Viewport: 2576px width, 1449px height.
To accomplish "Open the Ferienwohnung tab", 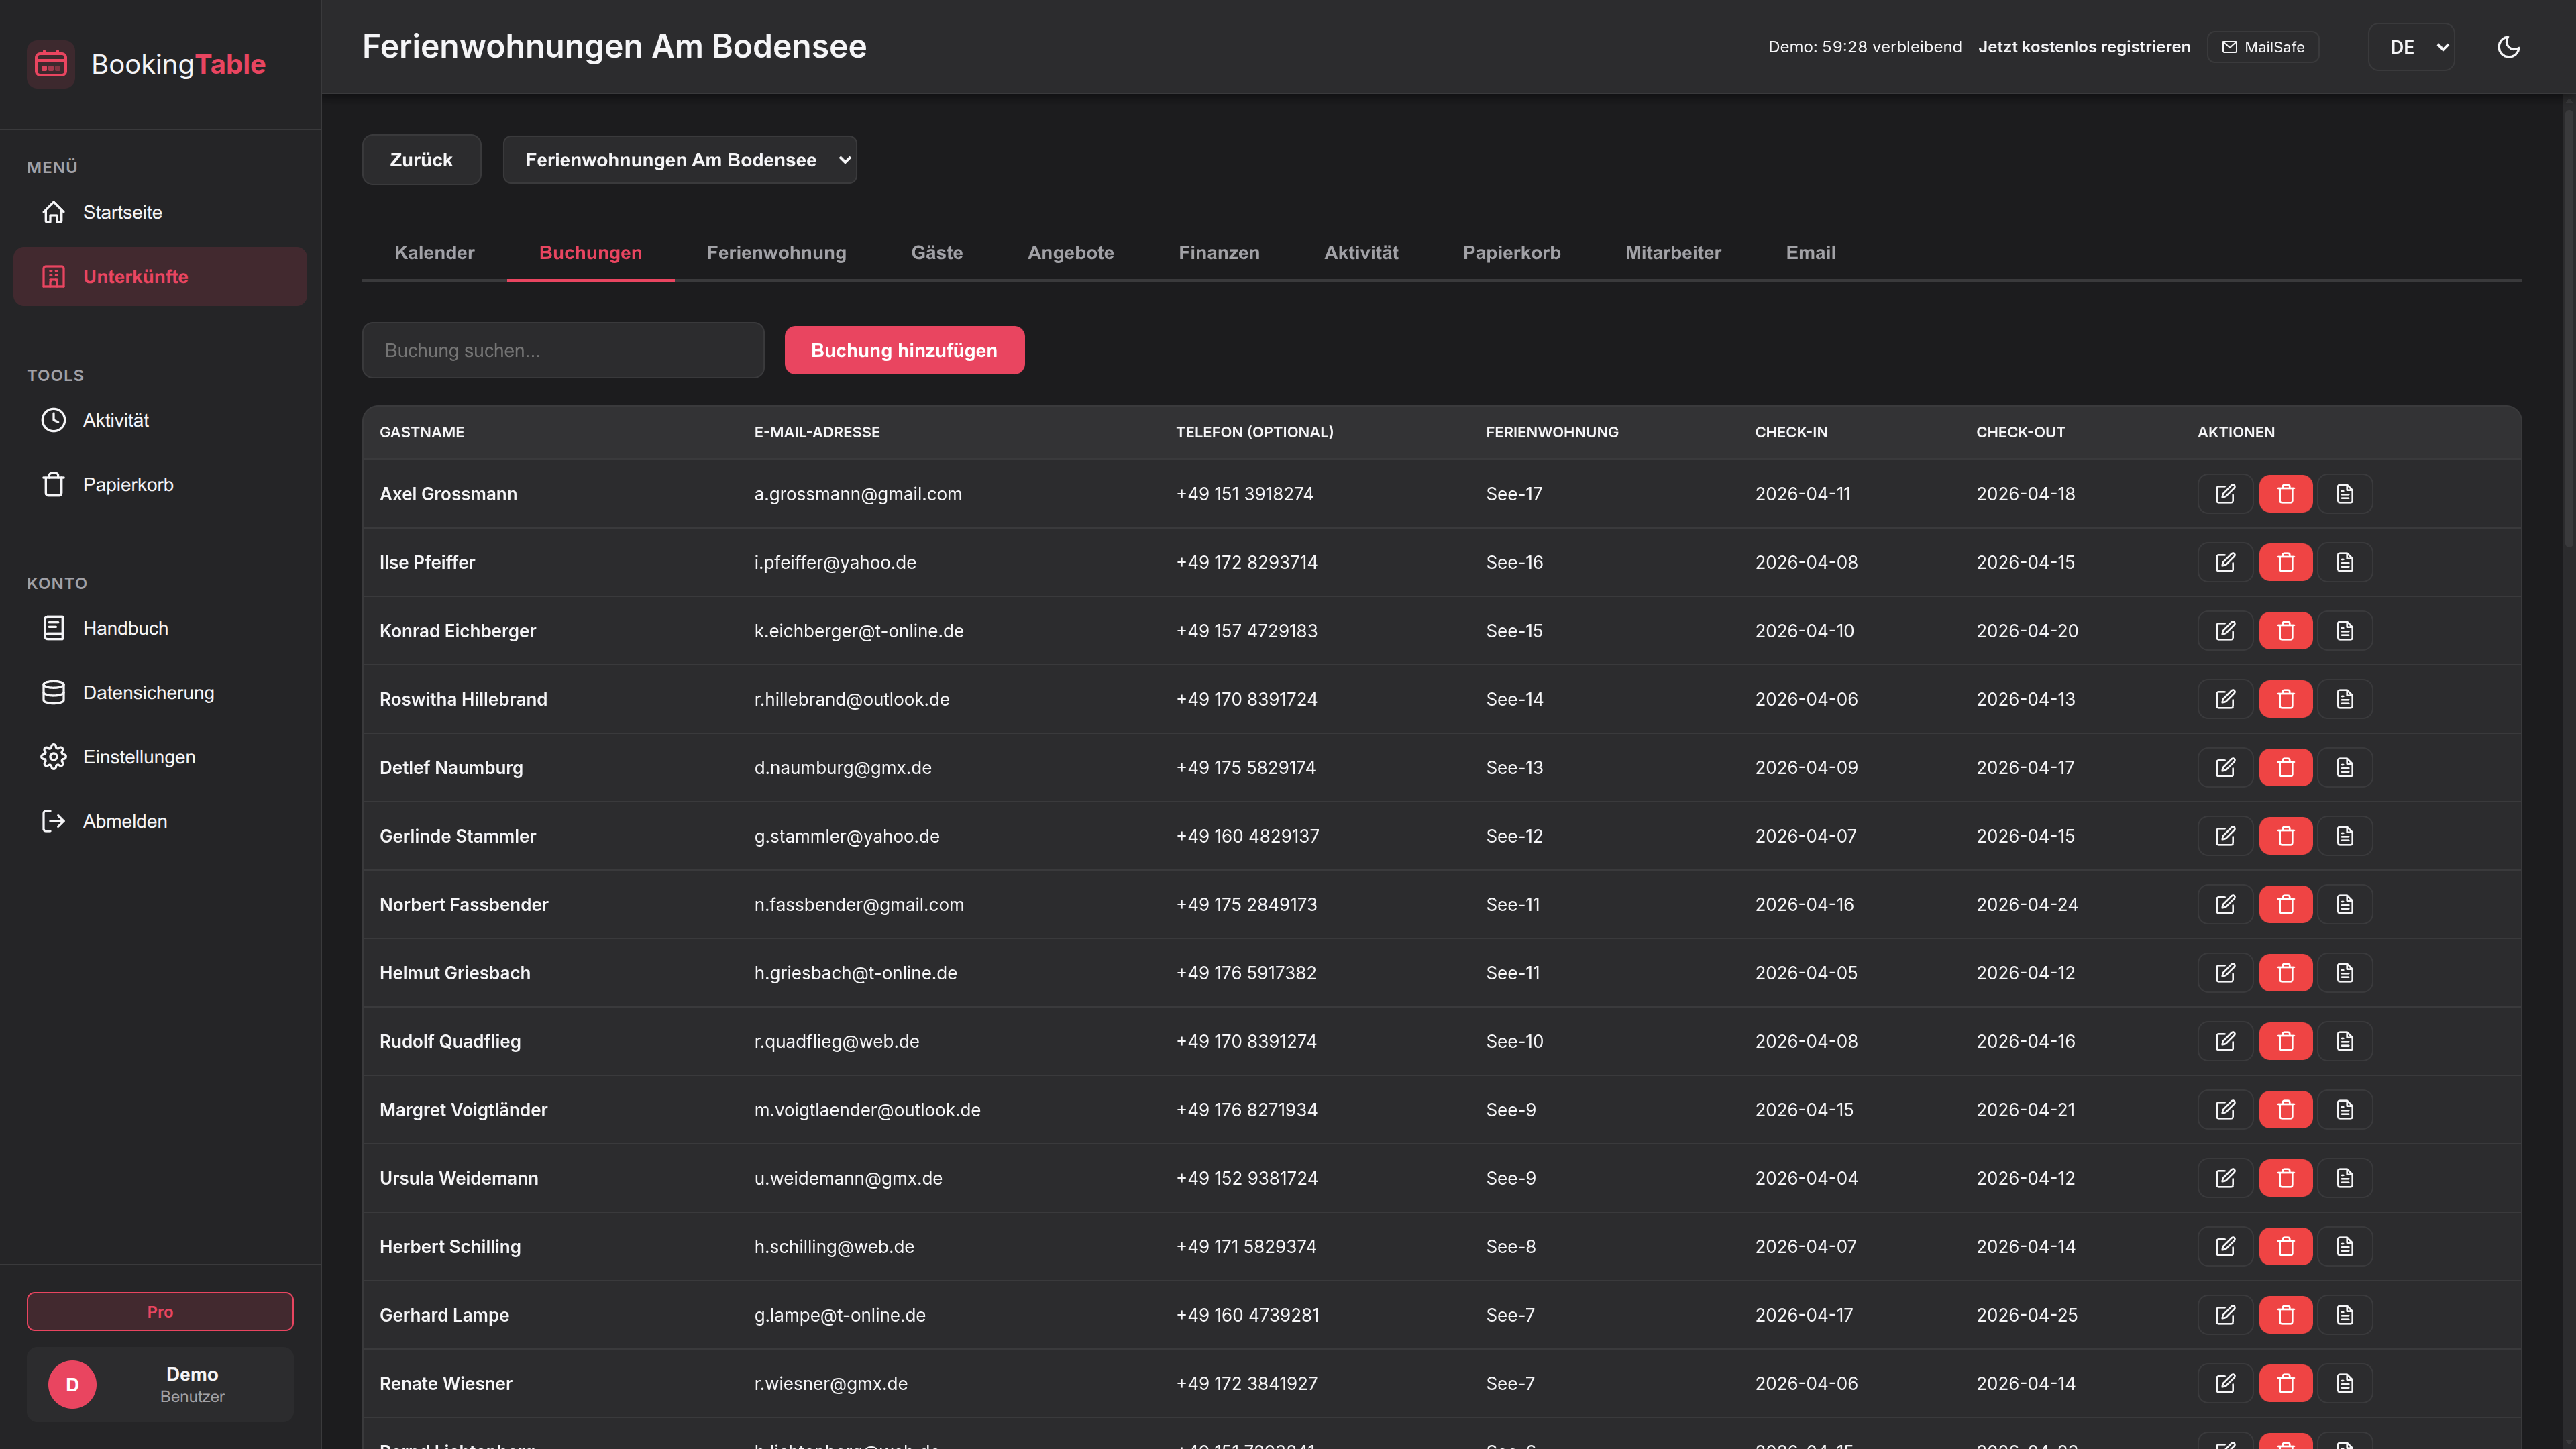I will click(x=776, y=253).
